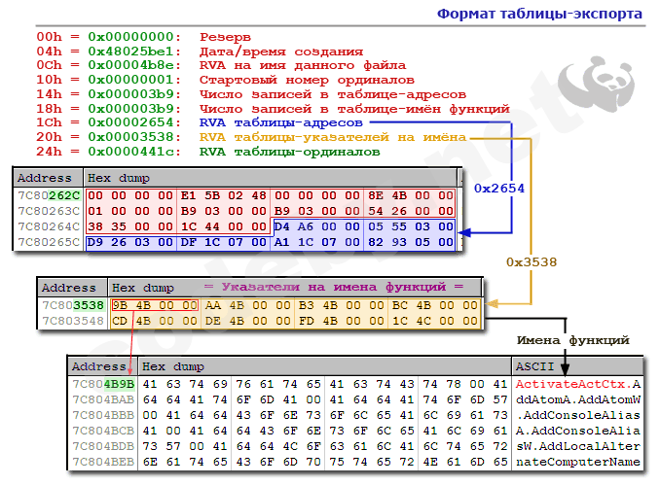Screen dimensions: 660x485
Task: Click the 'Имена функций' label
Action: (572, 340)
